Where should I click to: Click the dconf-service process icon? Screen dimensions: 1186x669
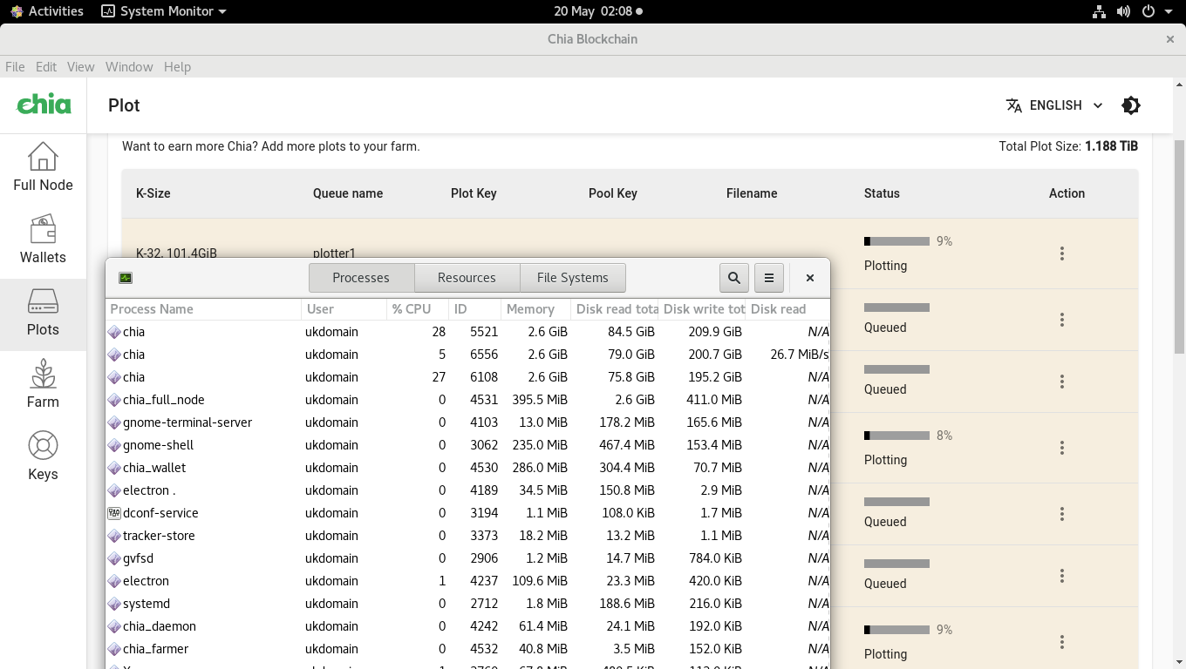114,513
